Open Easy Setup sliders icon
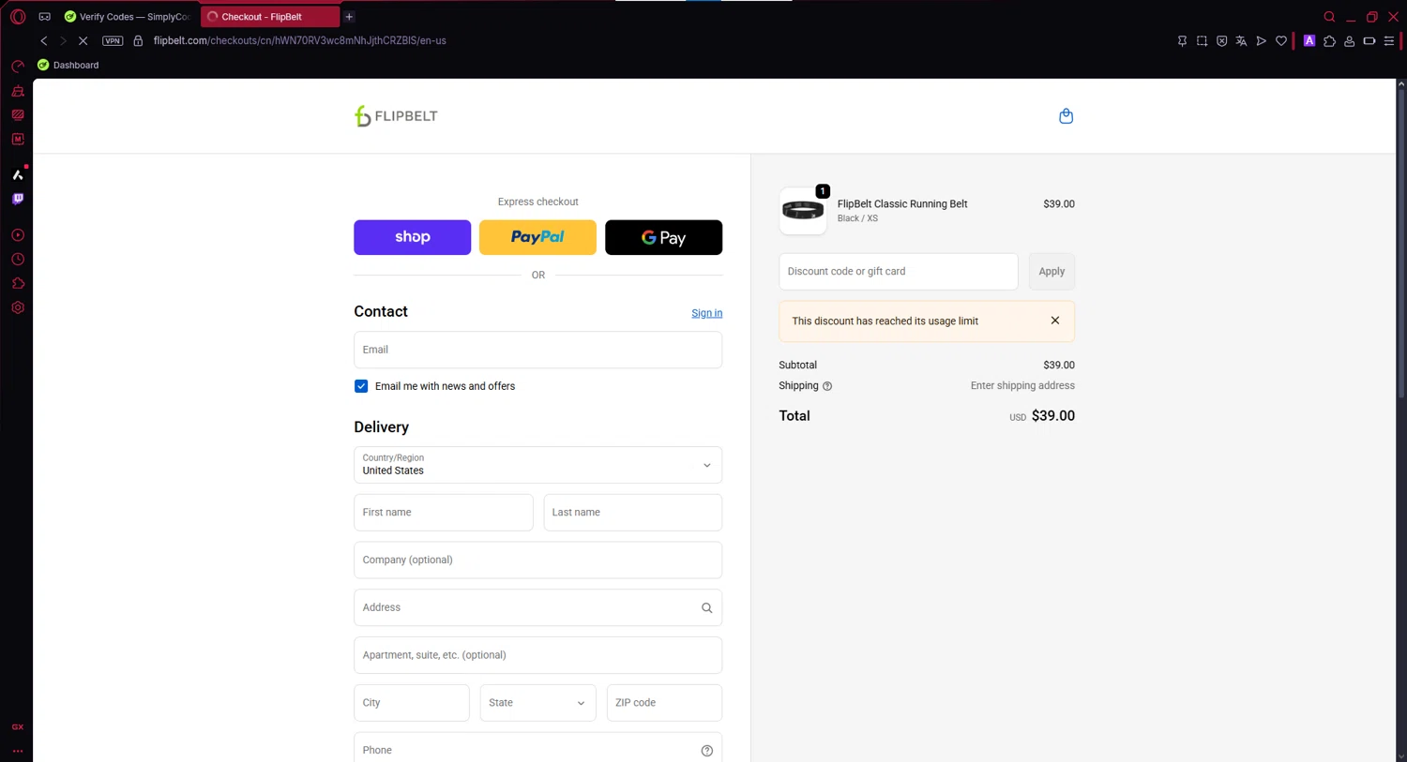Image resolution: width=1407 pixels, height=762 pixels. [x=1389, y=41]
